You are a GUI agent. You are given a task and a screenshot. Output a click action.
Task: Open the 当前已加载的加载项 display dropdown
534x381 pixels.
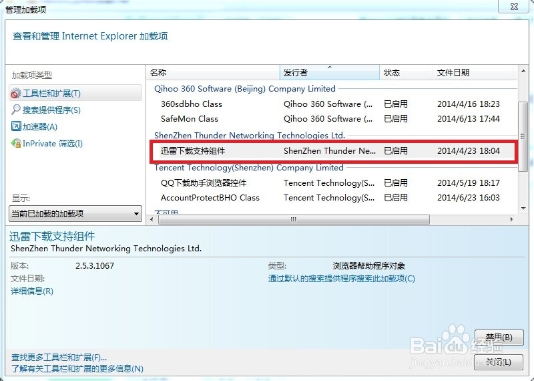click(75, 214)
